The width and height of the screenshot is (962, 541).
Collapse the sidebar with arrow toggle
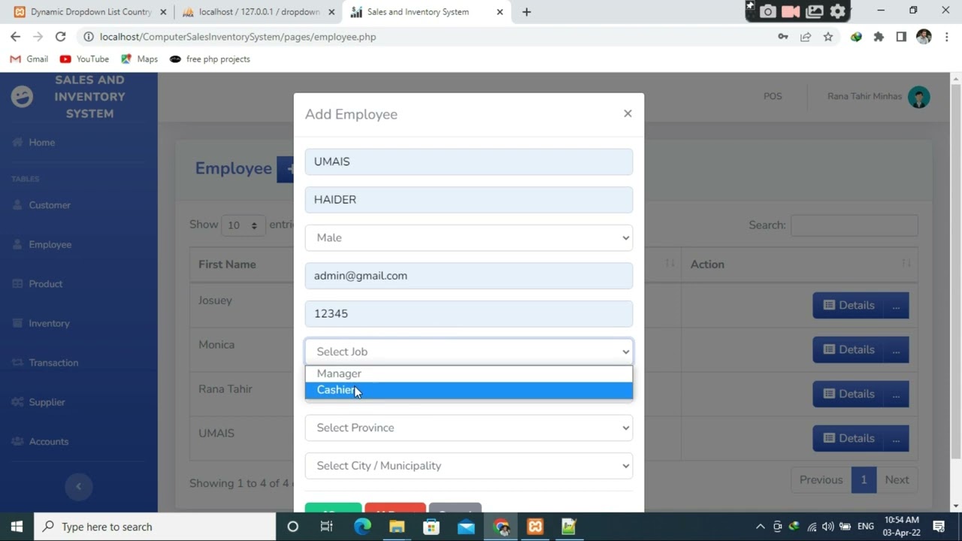78,486
